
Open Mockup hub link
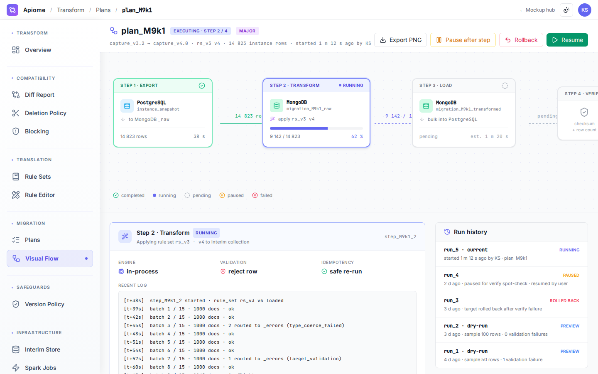(x=537, y=10)
